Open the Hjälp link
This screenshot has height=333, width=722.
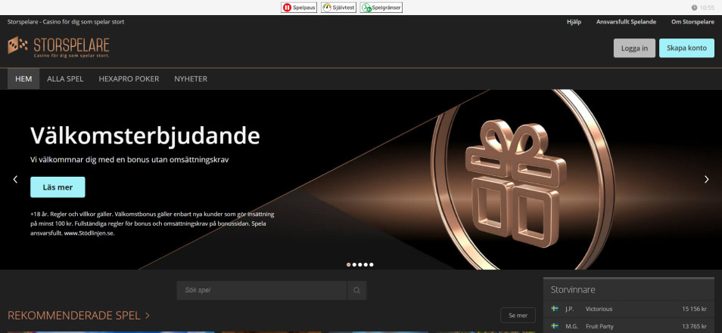pos(574,22)
